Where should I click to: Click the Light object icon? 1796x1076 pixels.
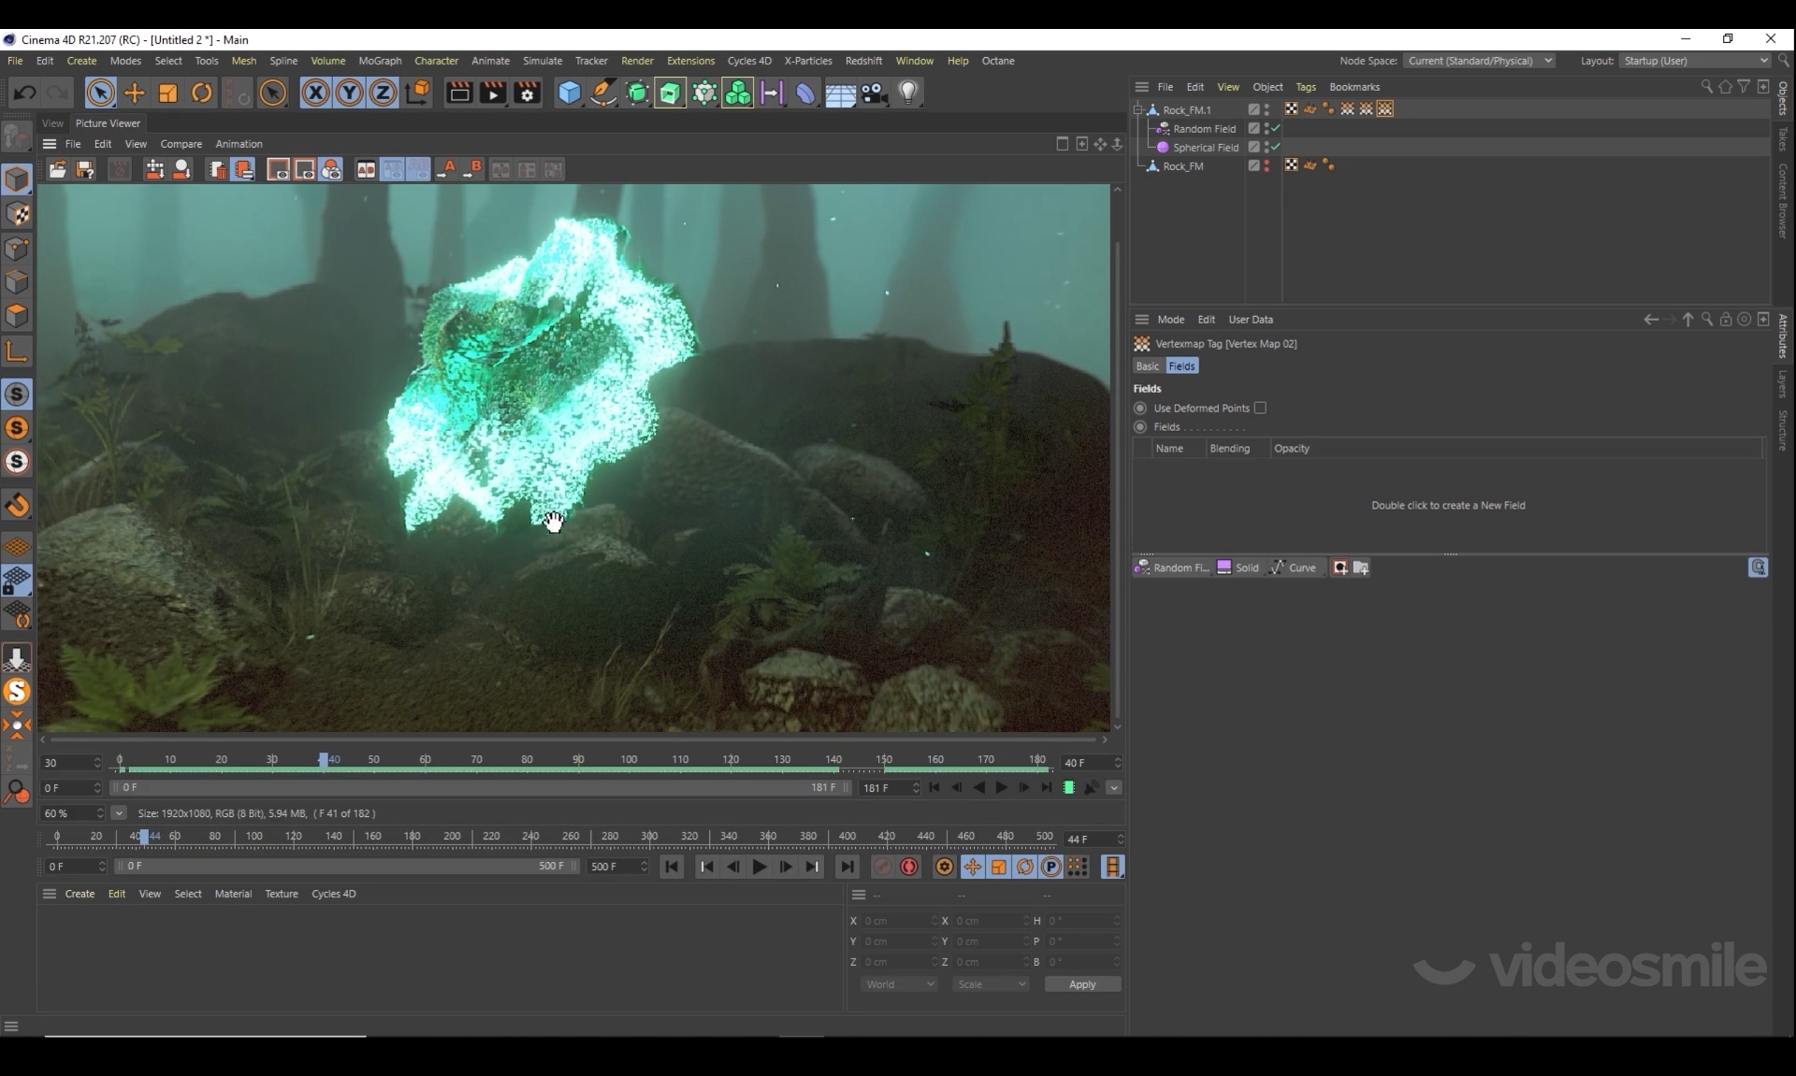[907, 93]
